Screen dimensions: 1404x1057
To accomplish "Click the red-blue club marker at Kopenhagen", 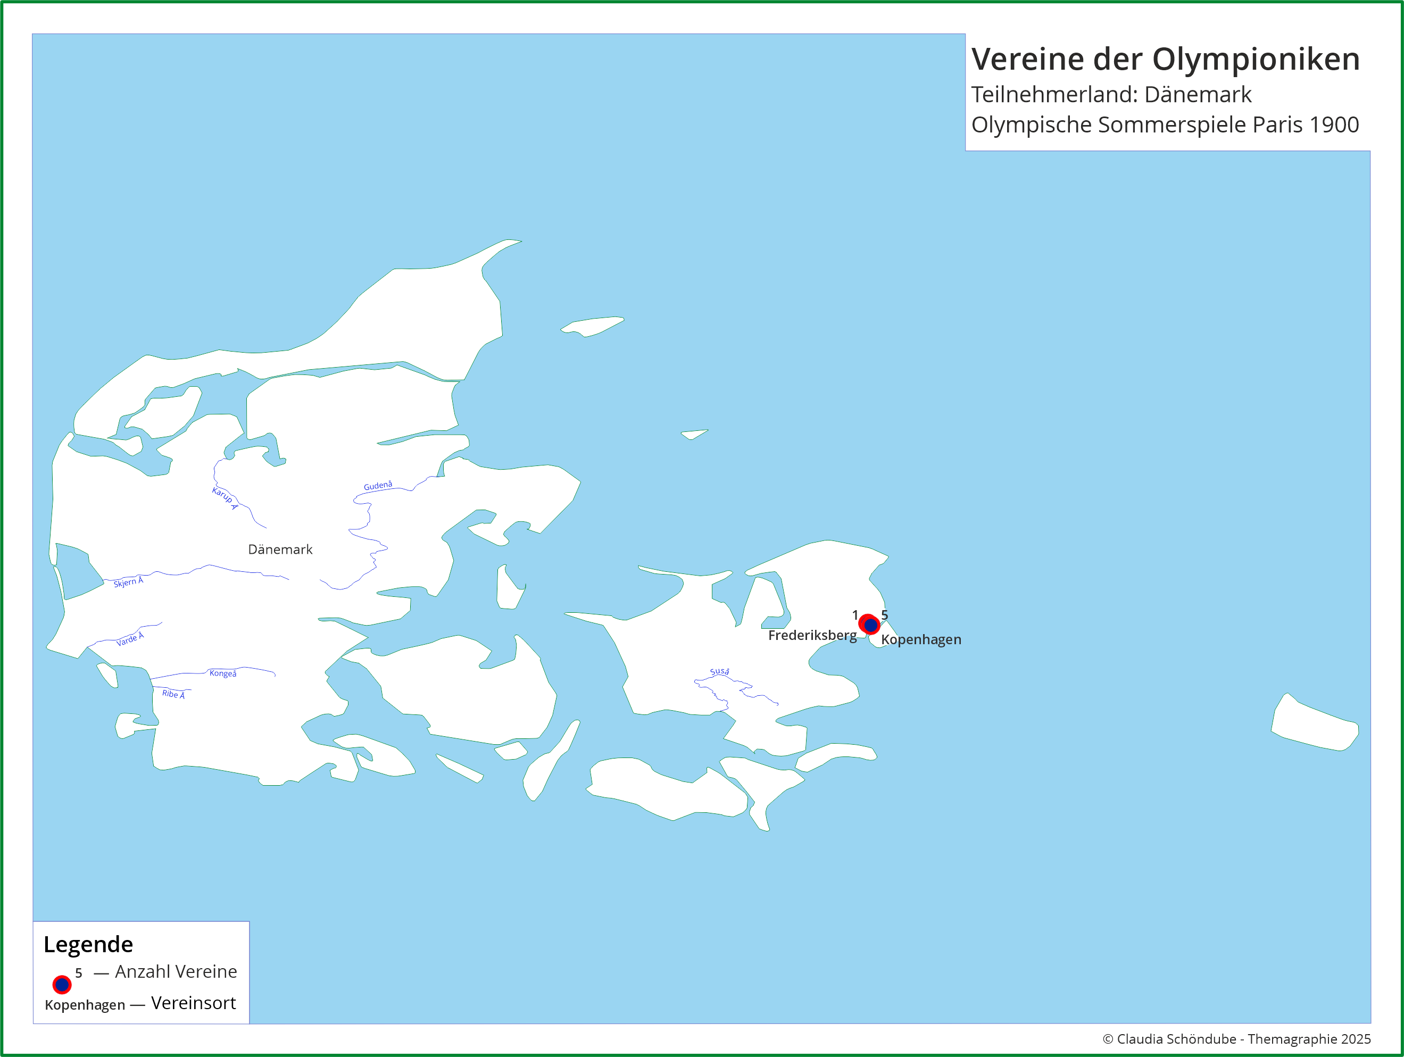I will coord(871,625).
